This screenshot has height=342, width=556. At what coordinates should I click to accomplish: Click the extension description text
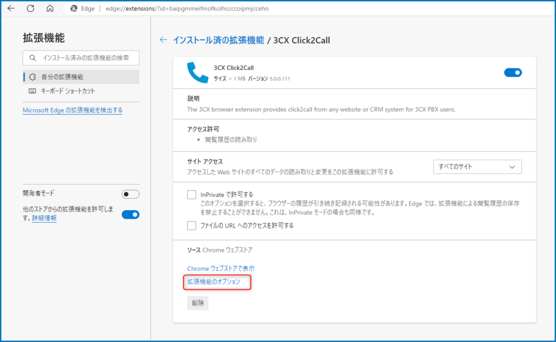321,110
